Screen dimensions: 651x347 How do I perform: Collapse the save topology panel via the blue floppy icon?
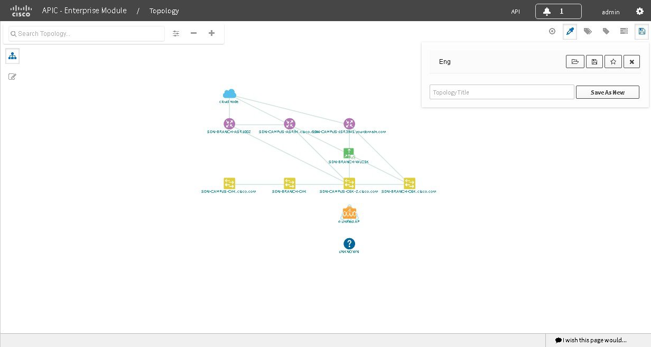pyautogui.click(x=641, y=31)
